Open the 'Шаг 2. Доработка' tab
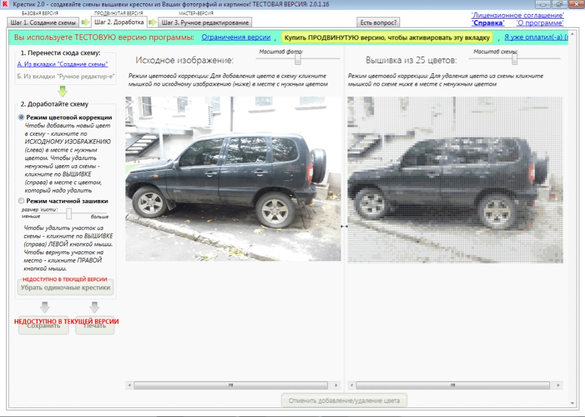Viewport: 585px width, 417px height. (x=118, y=22)
